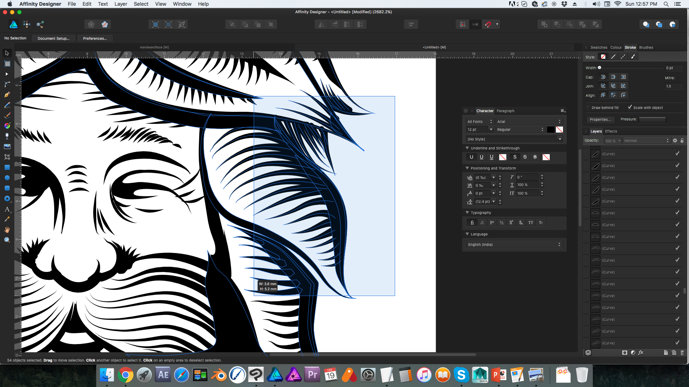The width and height of the screenshot is (689, 387).
Task: Switch to the Swatches tab
Action: [x=599, y=47]
